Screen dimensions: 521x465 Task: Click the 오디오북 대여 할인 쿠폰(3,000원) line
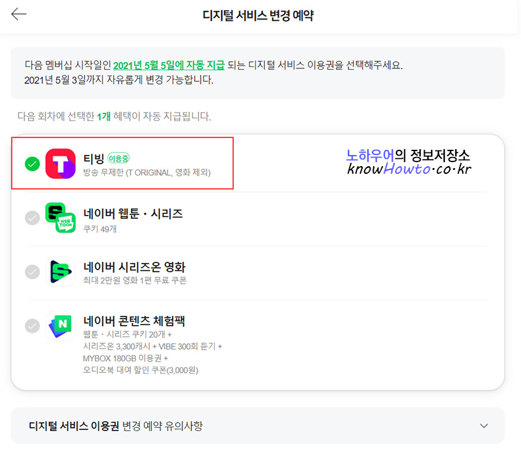(141, 370)
